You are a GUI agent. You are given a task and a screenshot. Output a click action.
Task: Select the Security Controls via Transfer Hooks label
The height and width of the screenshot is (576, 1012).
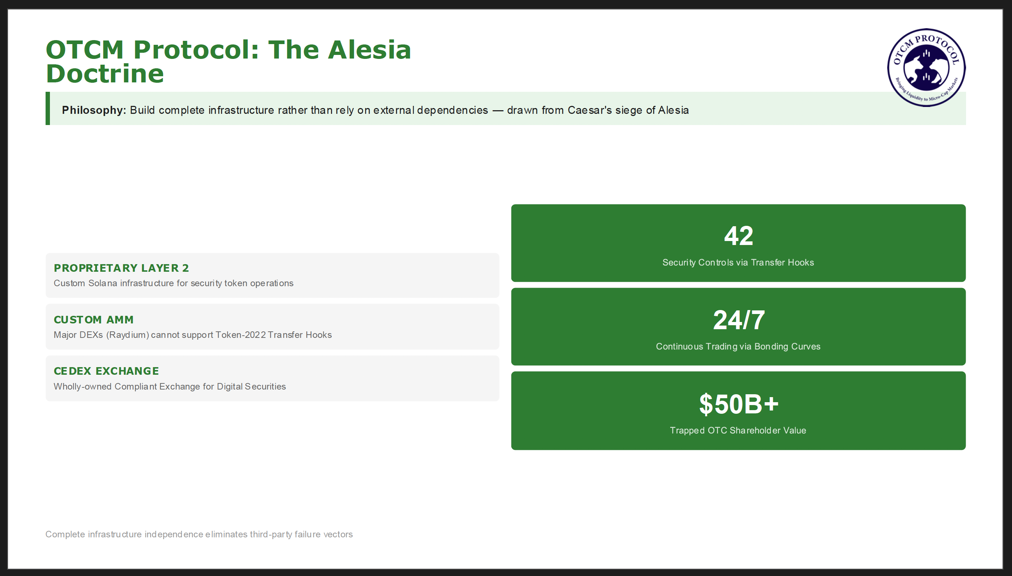(x=738, y=263)
